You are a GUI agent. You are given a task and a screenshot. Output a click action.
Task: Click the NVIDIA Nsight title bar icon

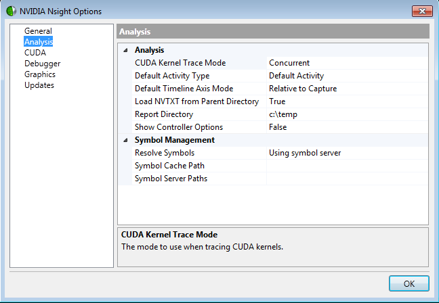coord(11,11)
